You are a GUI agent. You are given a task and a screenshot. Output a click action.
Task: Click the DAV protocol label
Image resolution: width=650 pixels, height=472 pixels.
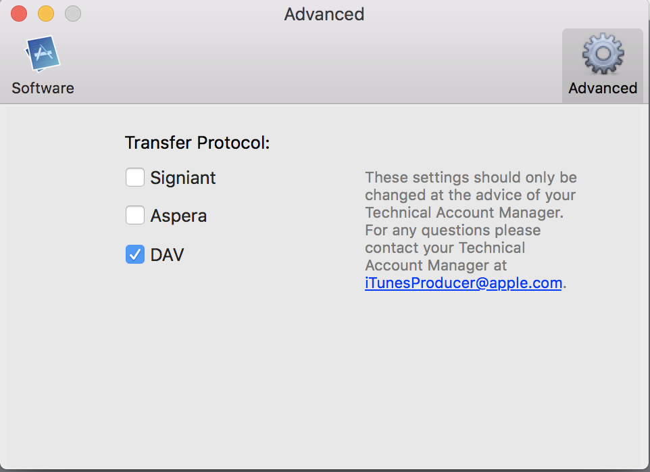pyautogui.click(x=167, y=255)
